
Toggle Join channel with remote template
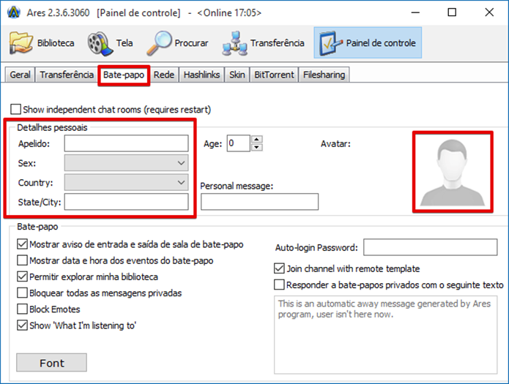(x=279, y=268)
